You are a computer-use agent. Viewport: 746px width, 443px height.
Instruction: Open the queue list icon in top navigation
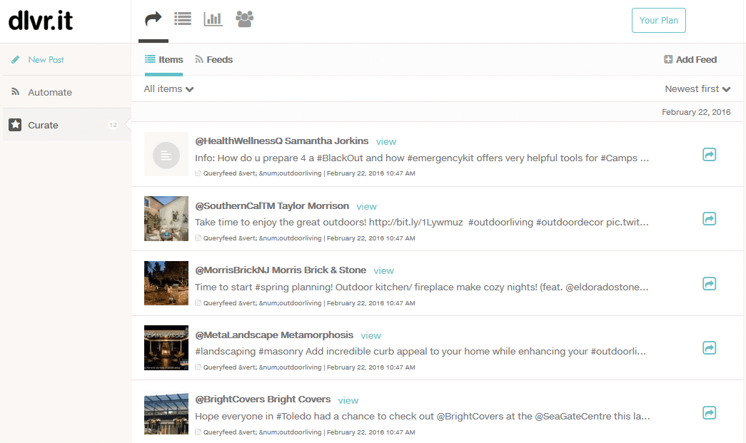[183, 19]
